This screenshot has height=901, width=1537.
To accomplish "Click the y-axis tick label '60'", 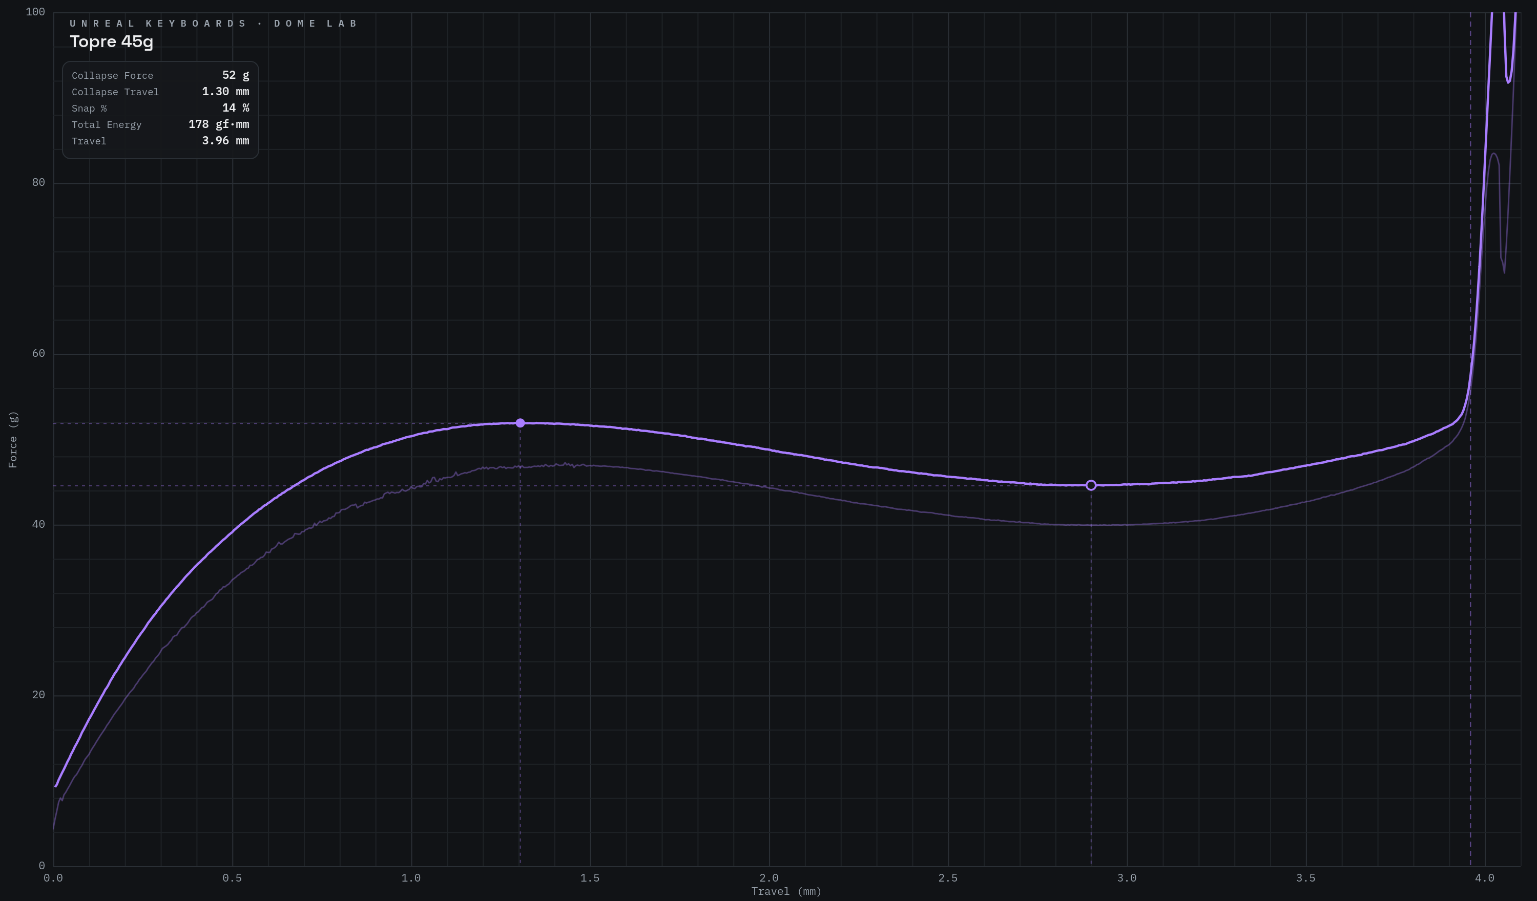I will pos(38,354).
